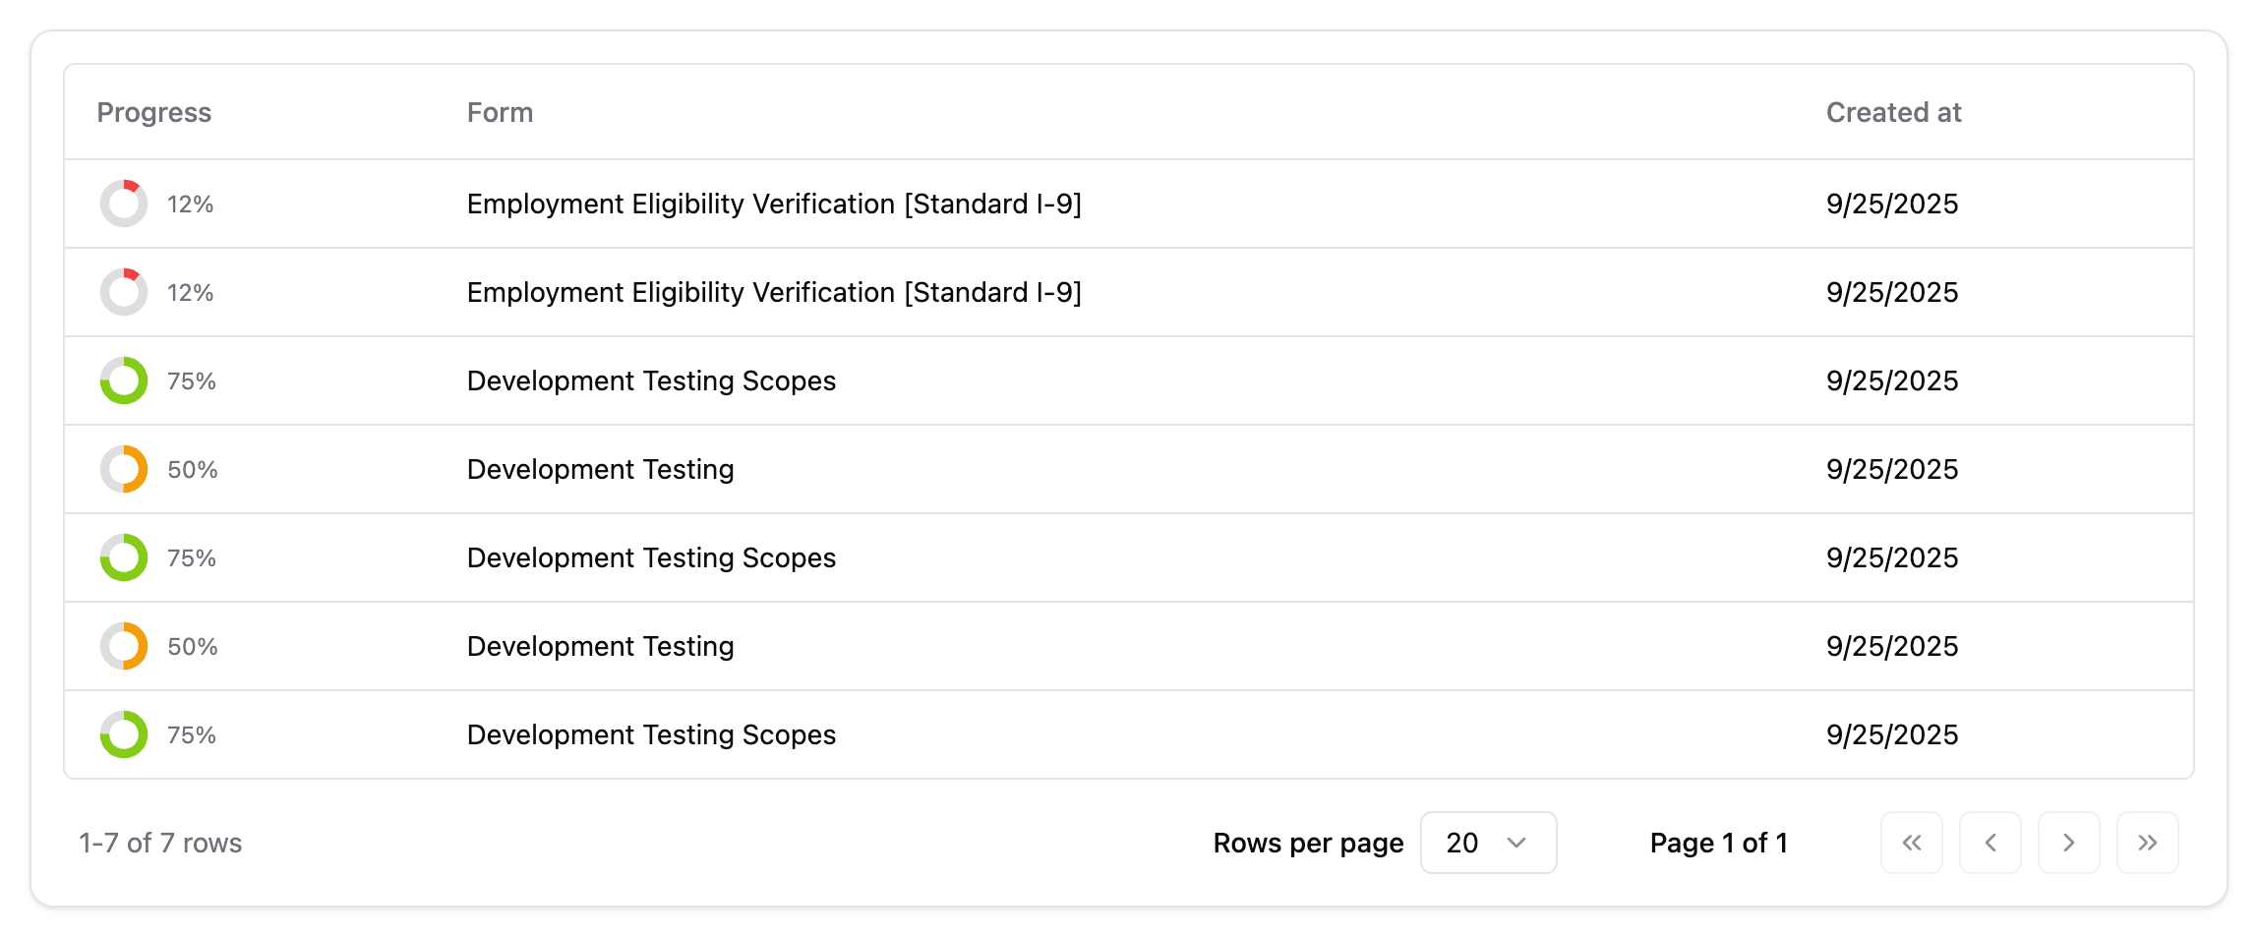Click the Form column header

pyautogui.click(x=500, y=112)
